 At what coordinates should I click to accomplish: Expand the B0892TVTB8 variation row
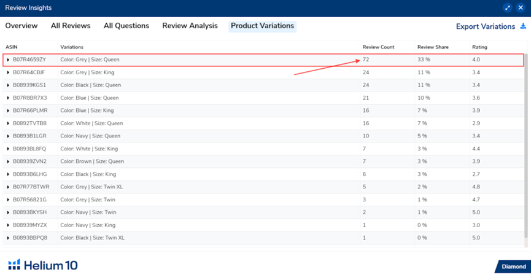pos(8,123)
